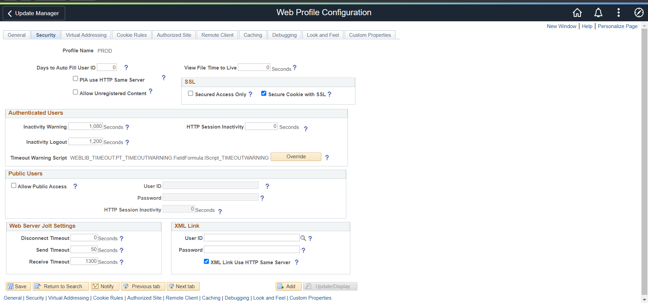Enable Secured Access Only checkbox
Screen dimensions: 648x303
click(x=191, y=93)
